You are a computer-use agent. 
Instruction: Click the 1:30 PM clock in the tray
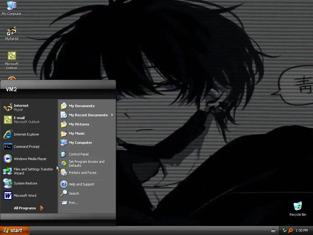tap(302, 230)
